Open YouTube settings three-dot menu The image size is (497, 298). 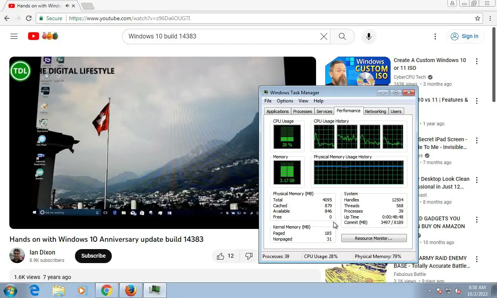point(435,36)
